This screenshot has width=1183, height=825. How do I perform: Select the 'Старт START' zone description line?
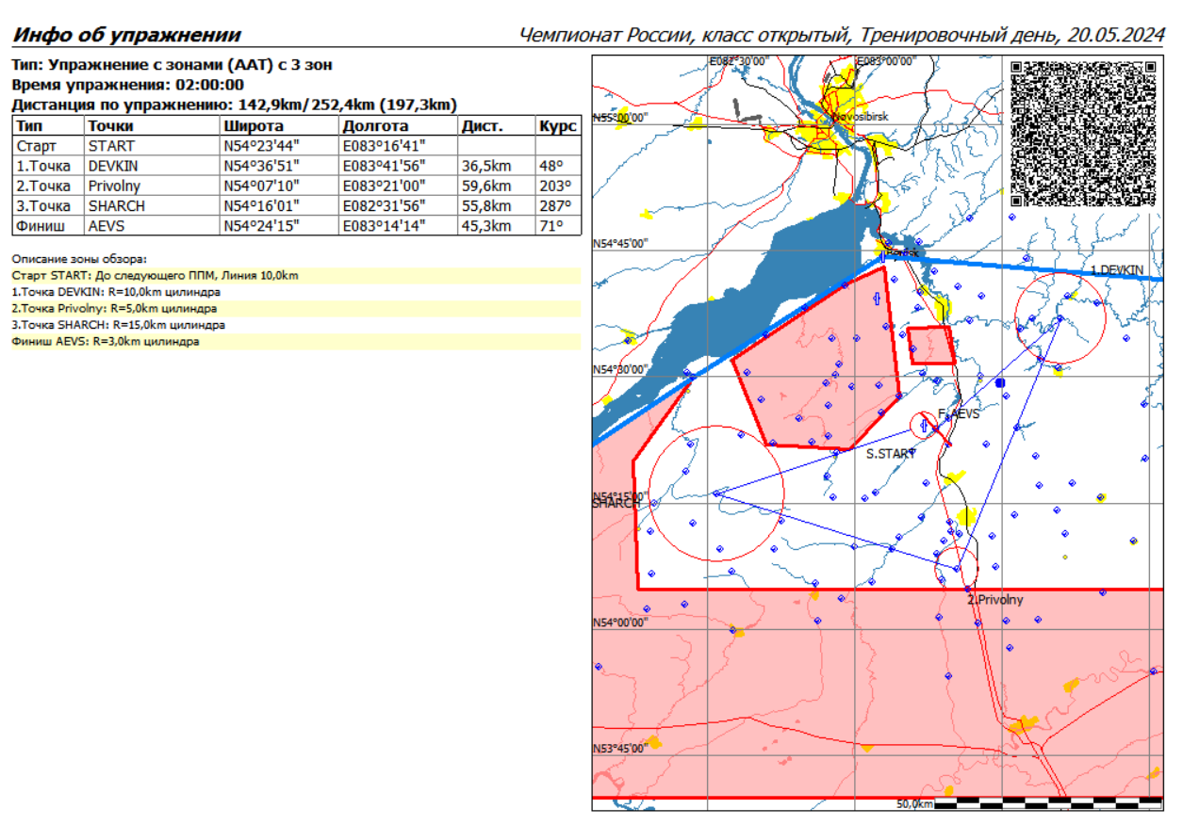(156, 276)
